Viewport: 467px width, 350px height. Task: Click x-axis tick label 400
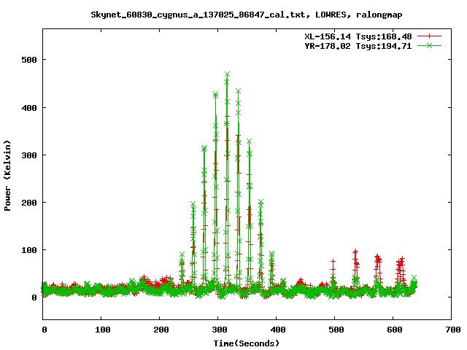pos(278,330)
